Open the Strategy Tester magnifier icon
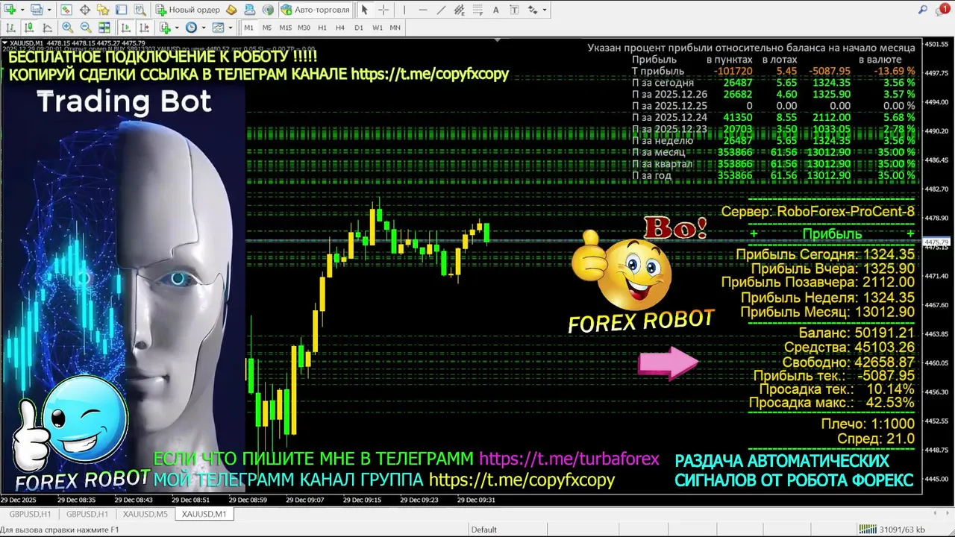 140,10
